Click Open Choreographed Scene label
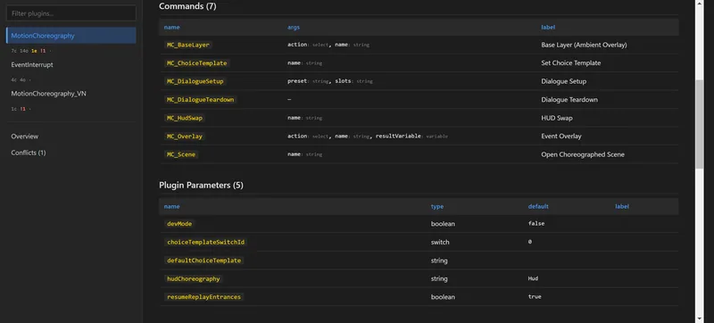The image size is (714, 323). click(x=583, y=154)
